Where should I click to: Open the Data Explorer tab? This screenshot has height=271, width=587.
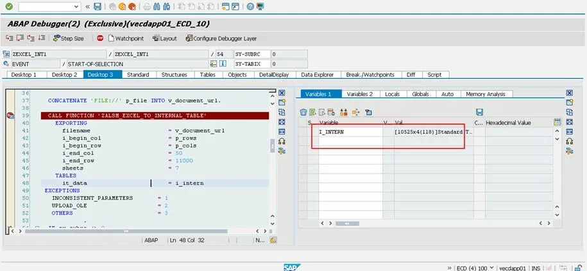(x=318, y=75)
